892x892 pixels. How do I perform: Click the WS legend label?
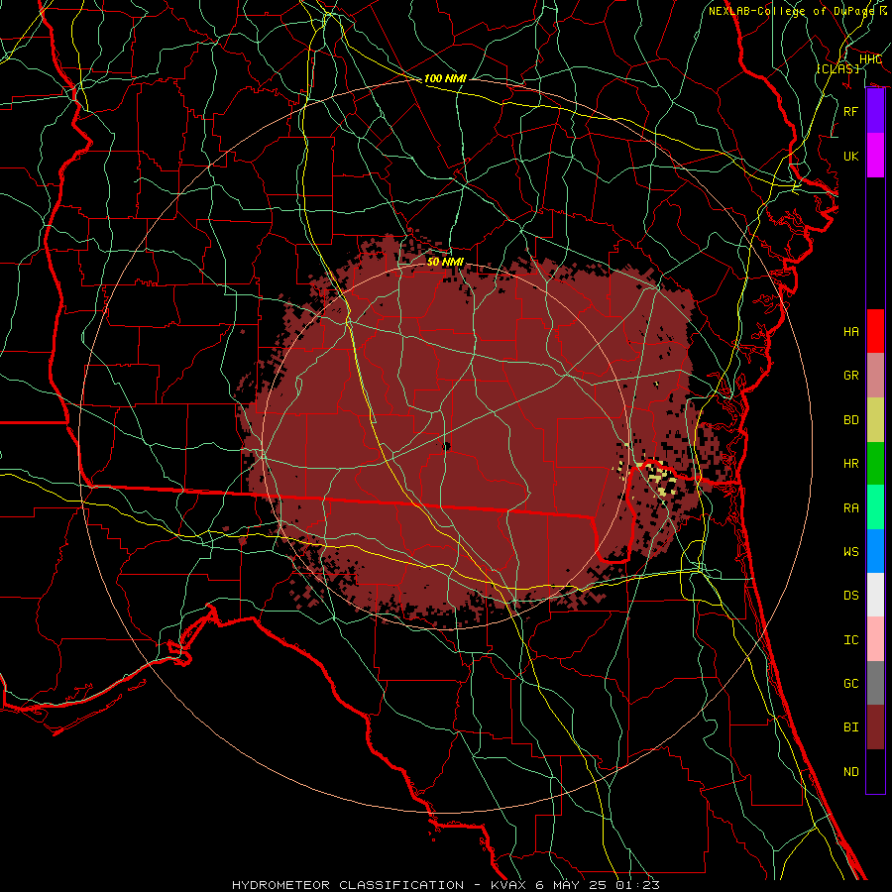click(850, 552)
